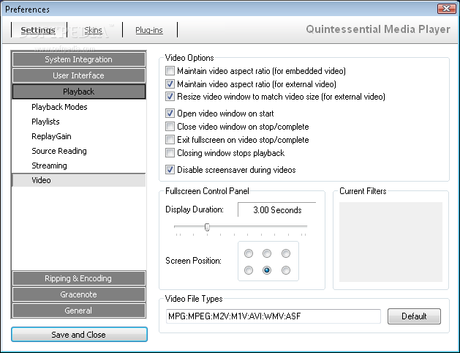The height and width of the screenshot is (353, 460).
Task: Expand the Gracenote section
Action: [79, 294]
